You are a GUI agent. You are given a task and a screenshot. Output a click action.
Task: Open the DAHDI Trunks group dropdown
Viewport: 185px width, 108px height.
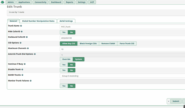pyautogui.click(x=122, y=76)
